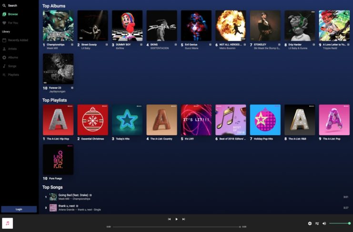
Task: Start playback with the play button
Action: [176, 219]
